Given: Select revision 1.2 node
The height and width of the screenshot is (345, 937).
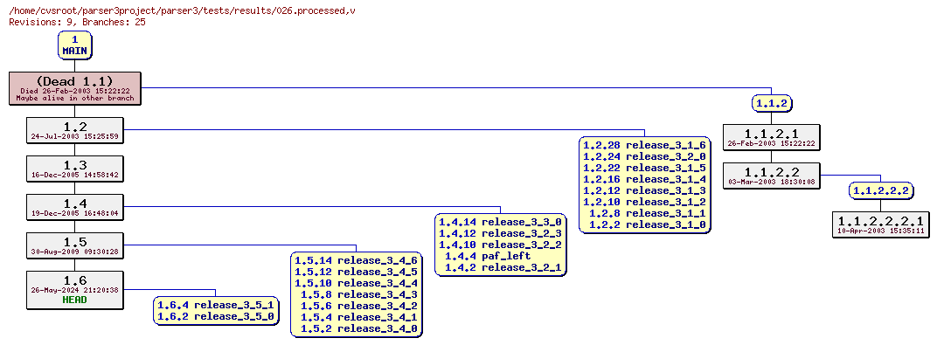Looking at the screenshot, I should 74,131.
